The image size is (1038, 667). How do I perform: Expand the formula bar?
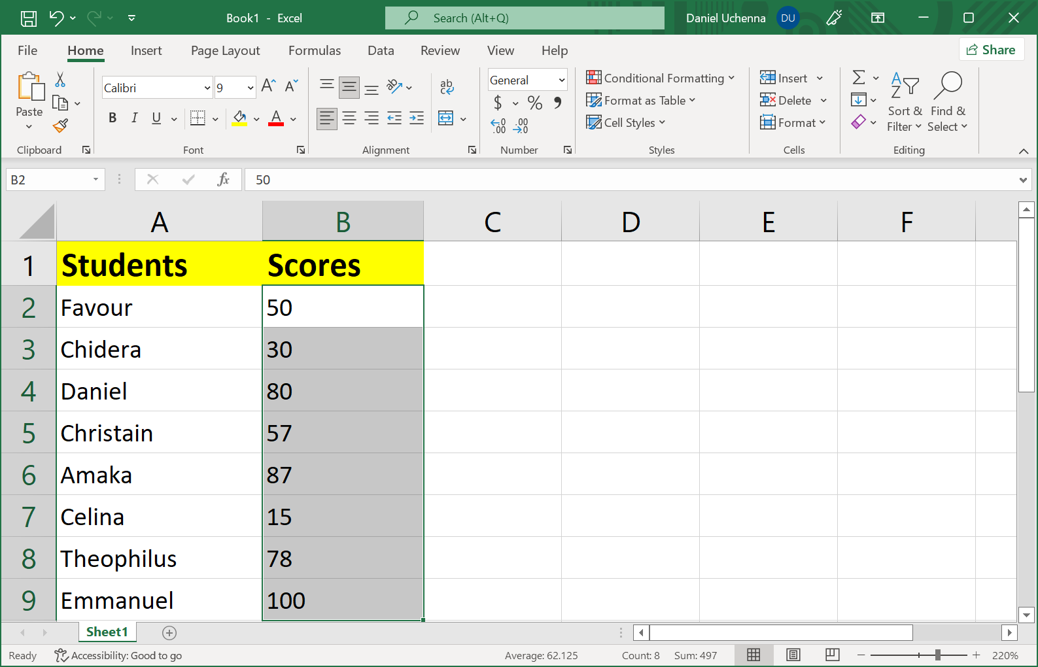point(1023,180)
